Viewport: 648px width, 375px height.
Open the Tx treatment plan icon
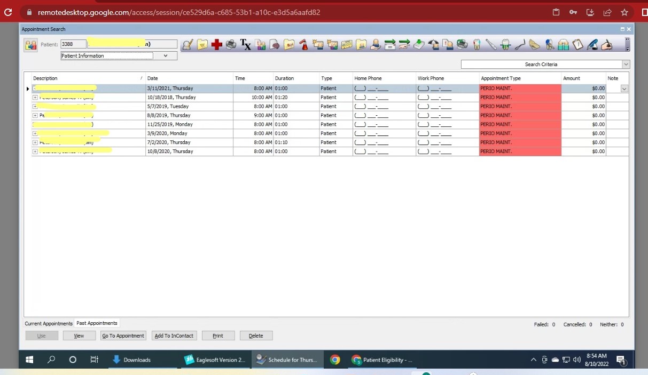[x=245, y=45]
